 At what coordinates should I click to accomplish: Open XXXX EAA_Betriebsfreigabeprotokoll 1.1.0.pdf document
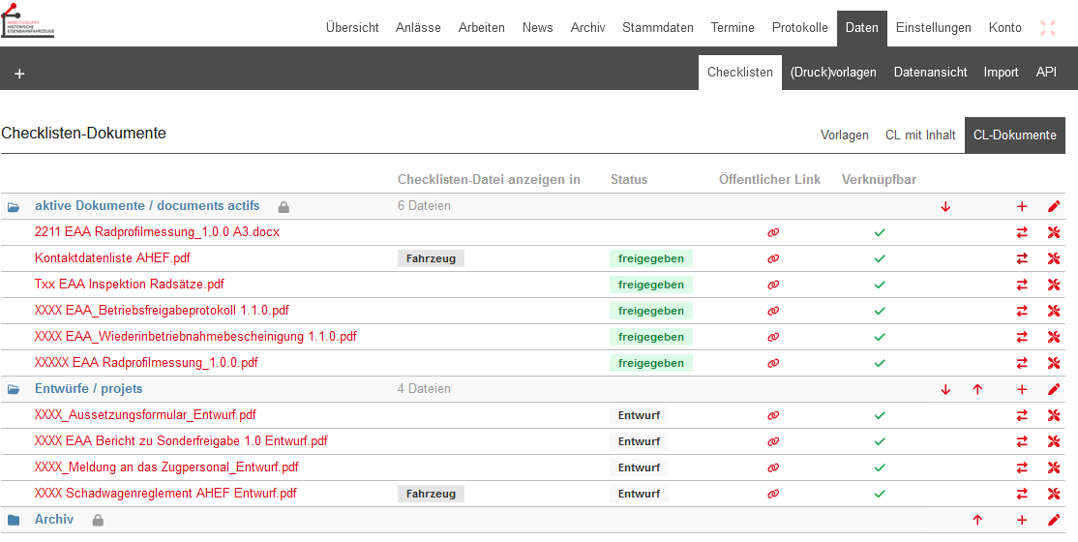[x=162, y=311]
